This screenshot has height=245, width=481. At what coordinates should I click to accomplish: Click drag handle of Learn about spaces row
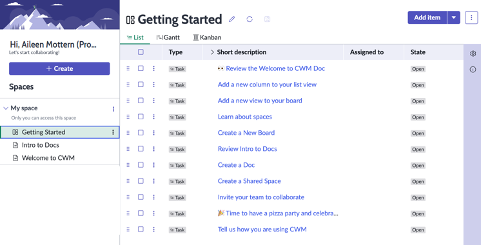128,117
